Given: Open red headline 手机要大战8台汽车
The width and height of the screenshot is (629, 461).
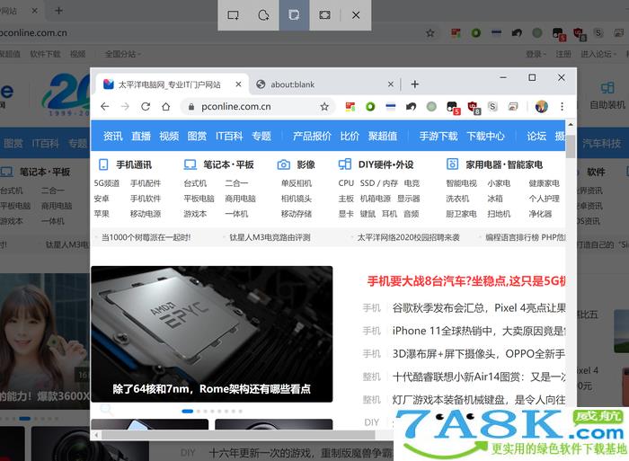Looking at the screenshot, I should tap(466, 281).
